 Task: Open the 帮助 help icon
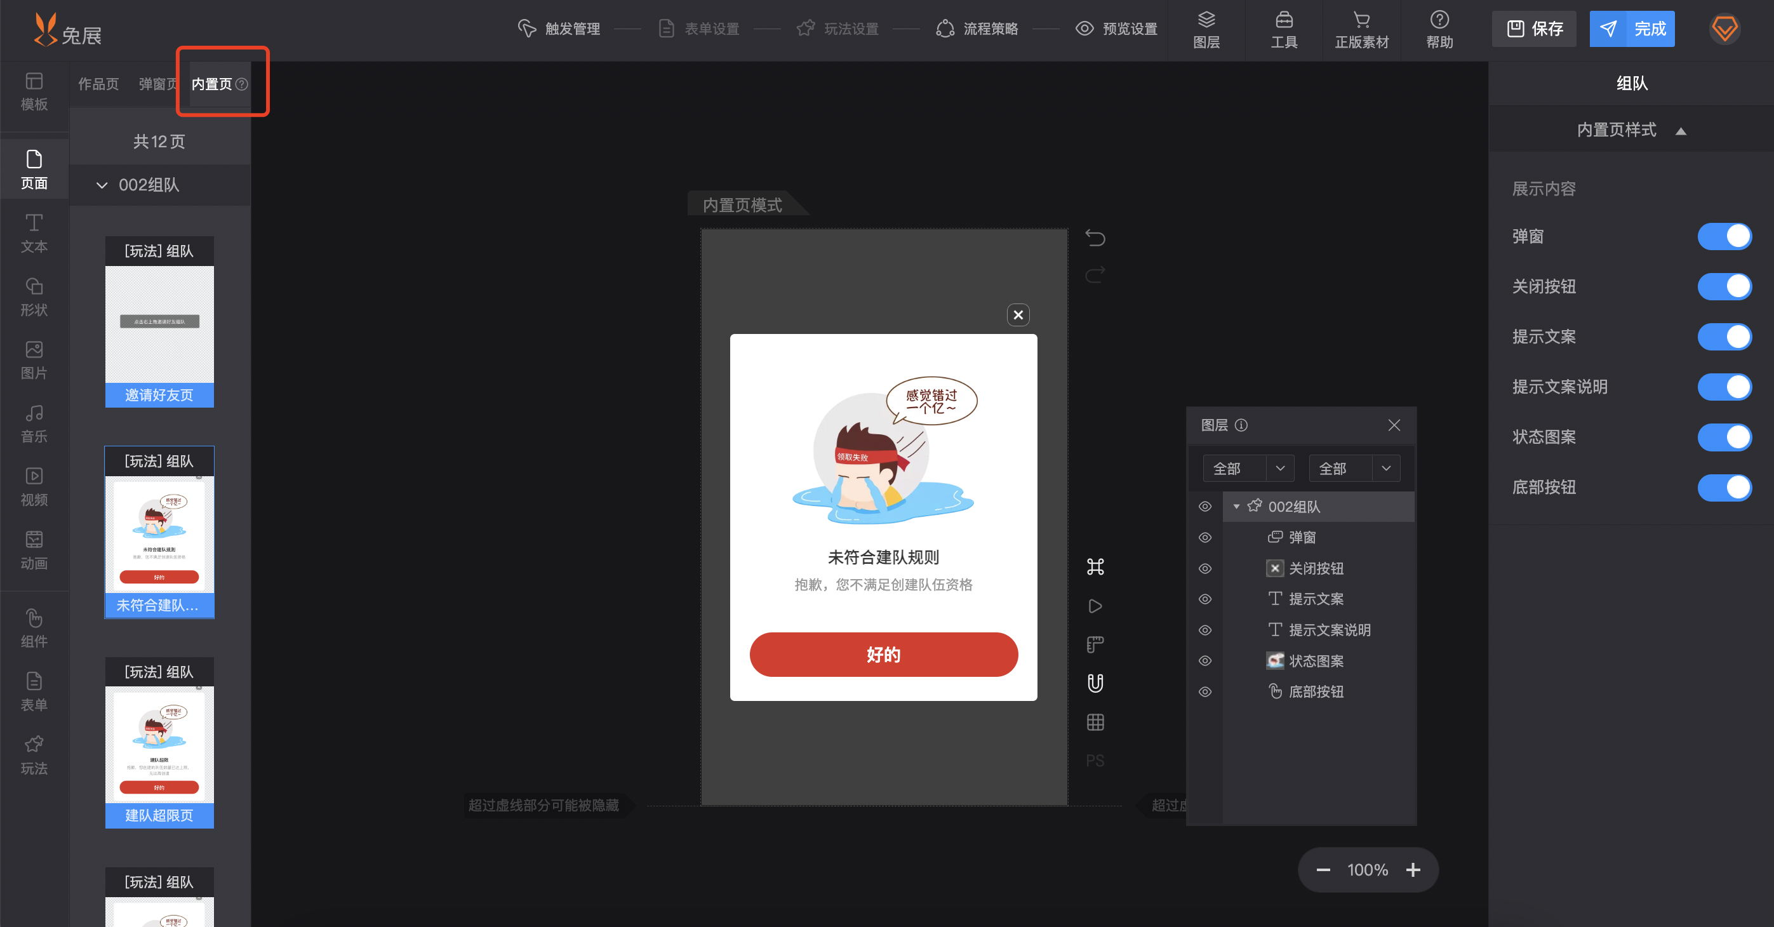click(x=1439, y=30)
